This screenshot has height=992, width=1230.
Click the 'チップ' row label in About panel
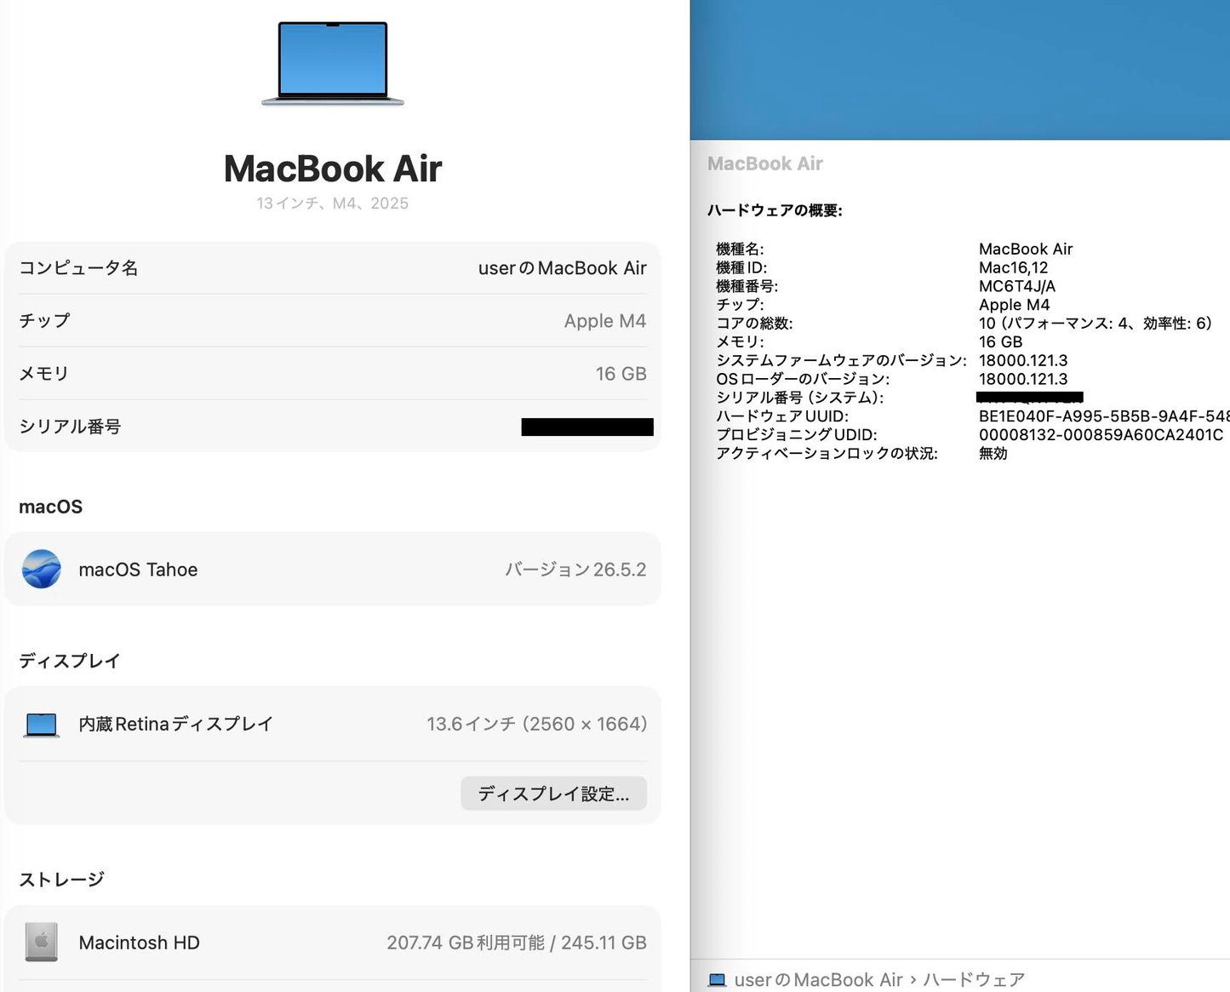point(44,321)
